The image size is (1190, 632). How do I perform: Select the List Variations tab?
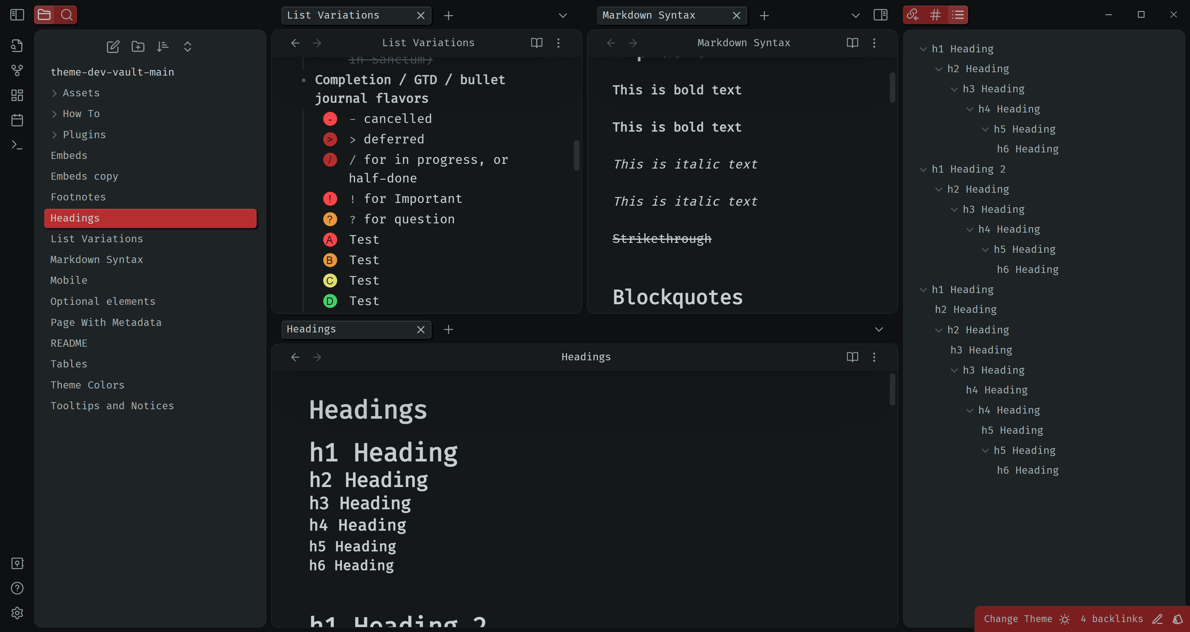pyautogui.click(x=333, y=15)
